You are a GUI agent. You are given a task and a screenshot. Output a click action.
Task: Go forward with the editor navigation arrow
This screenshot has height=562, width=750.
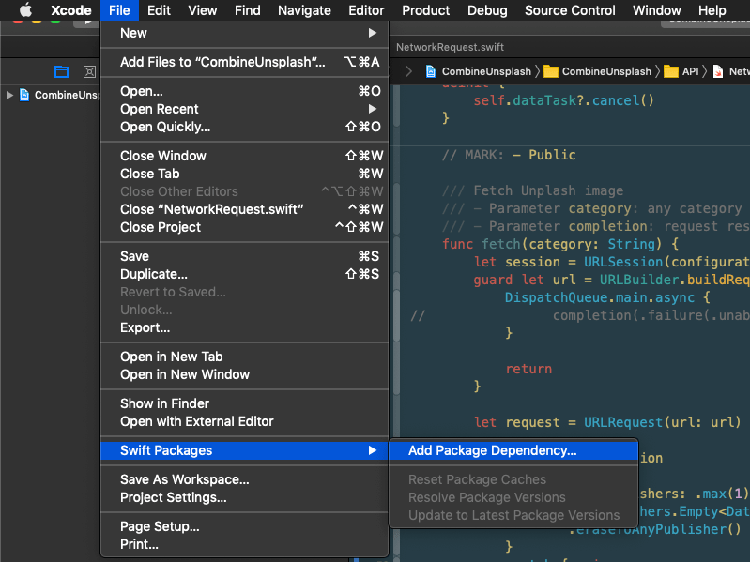(x=408, y=71)
